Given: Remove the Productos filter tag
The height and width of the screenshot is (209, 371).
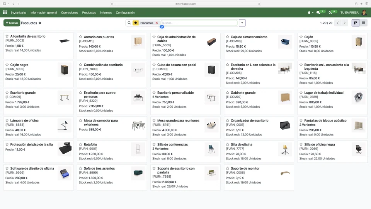Looking at the screenshot, I should click(x=157, y=23).
